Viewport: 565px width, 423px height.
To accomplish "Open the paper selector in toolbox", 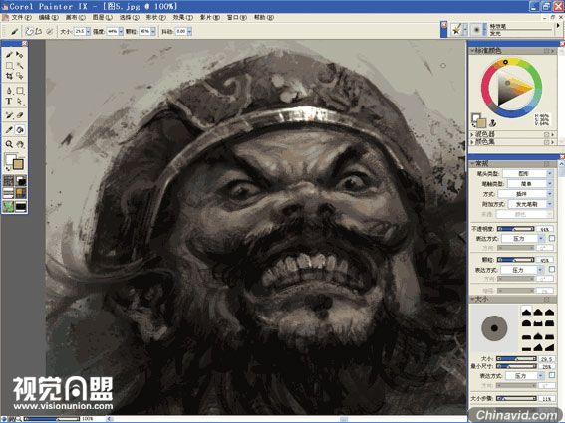I will pyautogui.click(x=9, y=181).
